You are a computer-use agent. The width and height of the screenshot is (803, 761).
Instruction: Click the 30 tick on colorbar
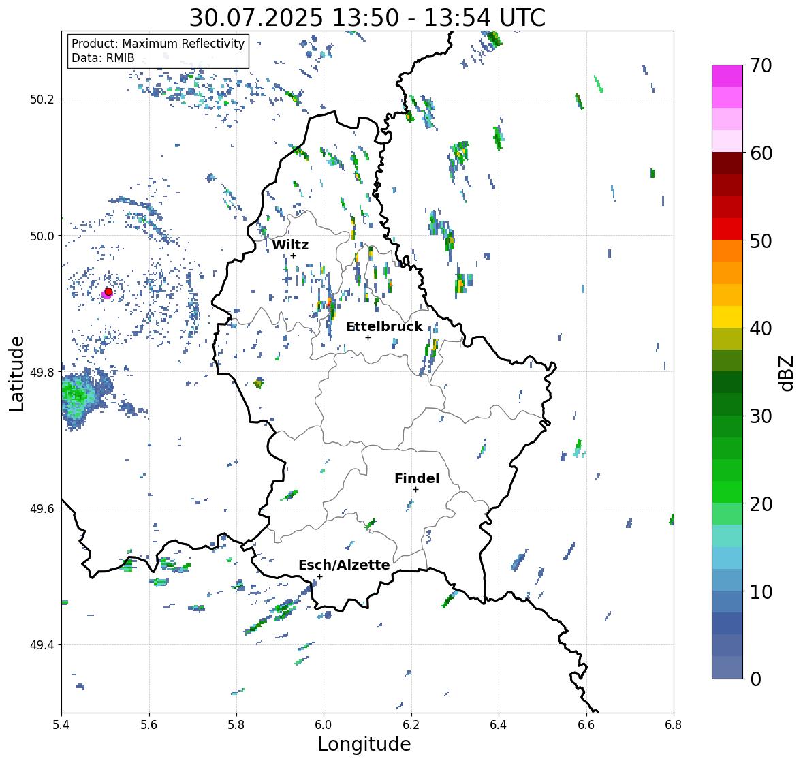tap(761, 416)
